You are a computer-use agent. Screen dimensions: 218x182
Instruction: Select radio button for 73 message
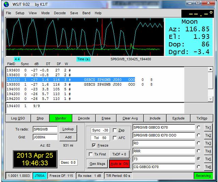click(199, 159)
